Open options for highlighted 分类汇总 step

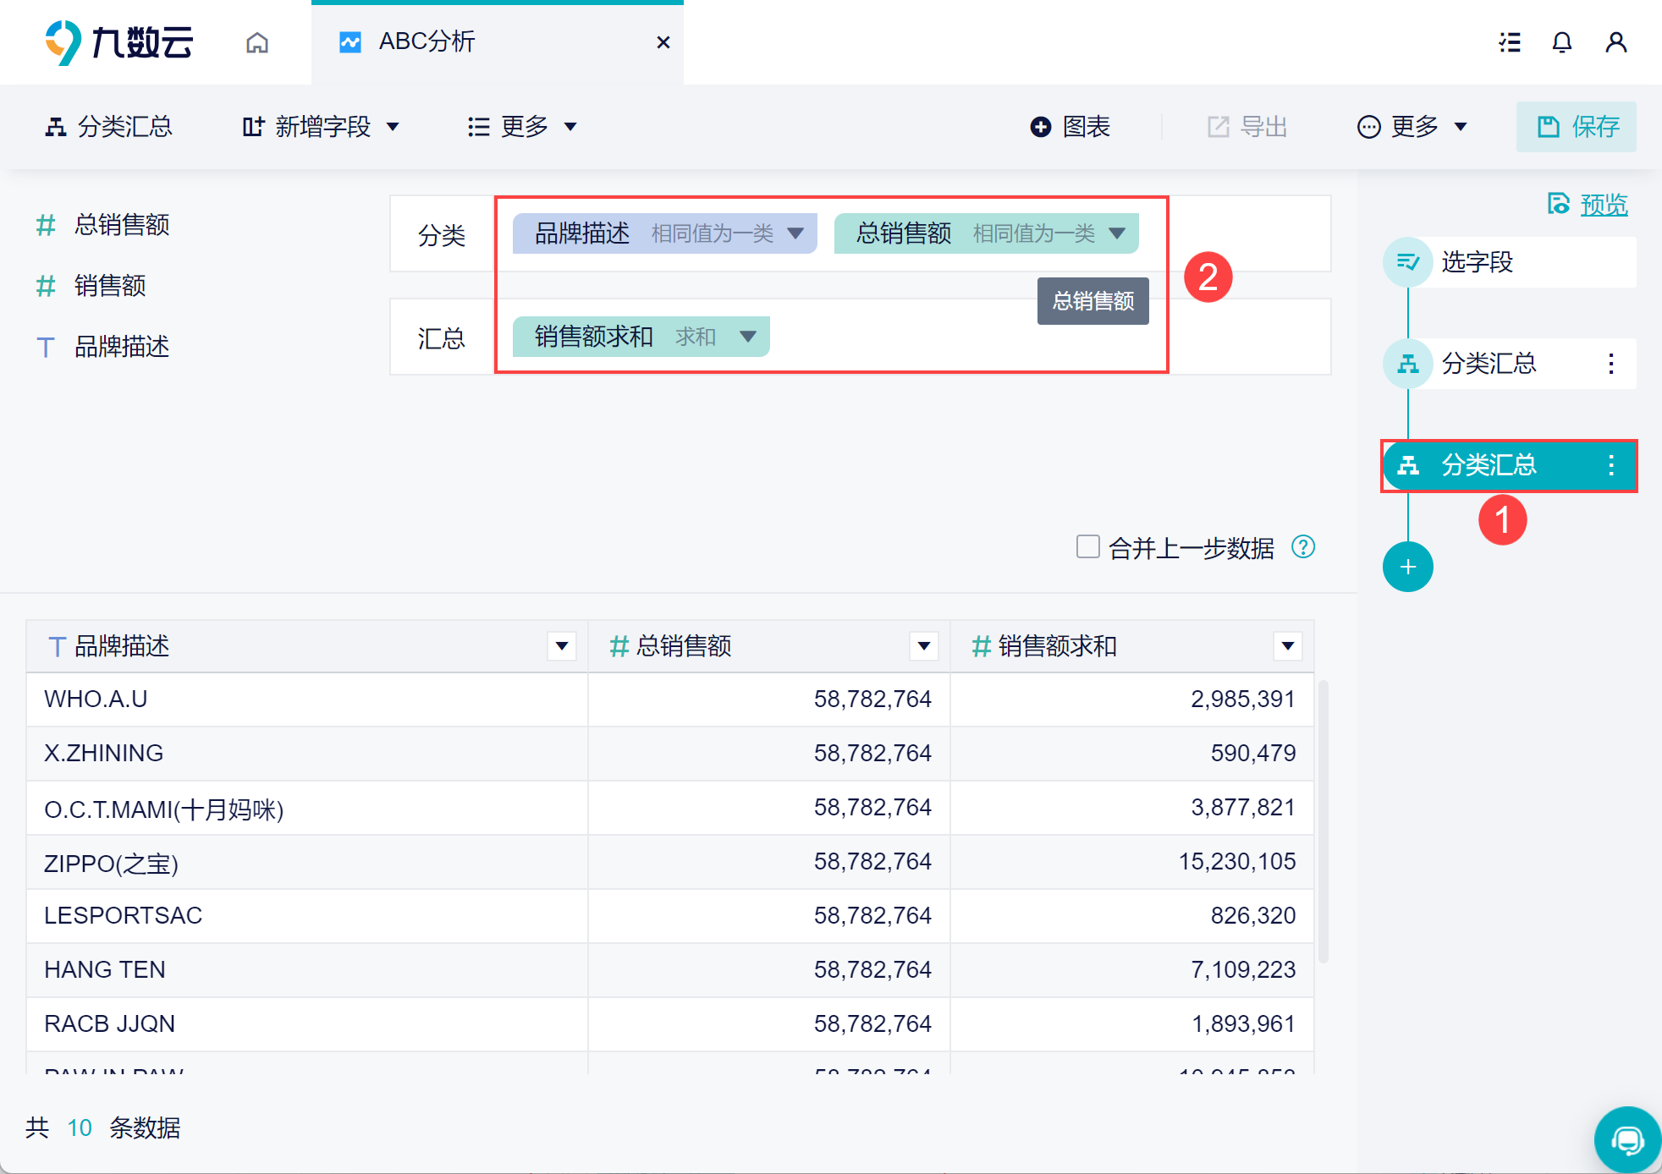click(x=1610, y=464)
